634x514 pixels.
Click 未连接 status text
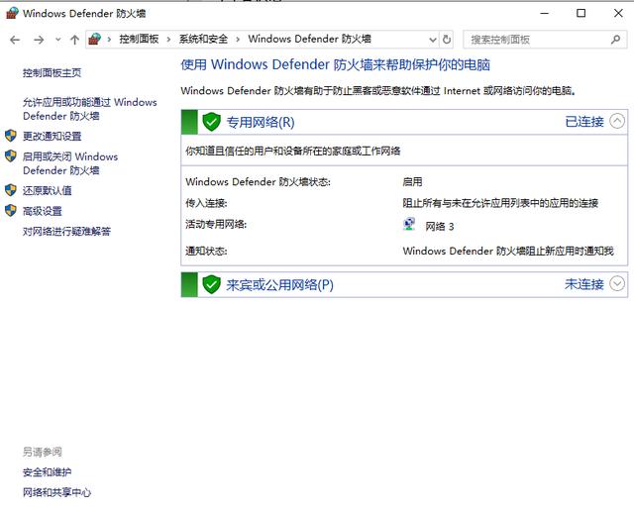point(584,284)
